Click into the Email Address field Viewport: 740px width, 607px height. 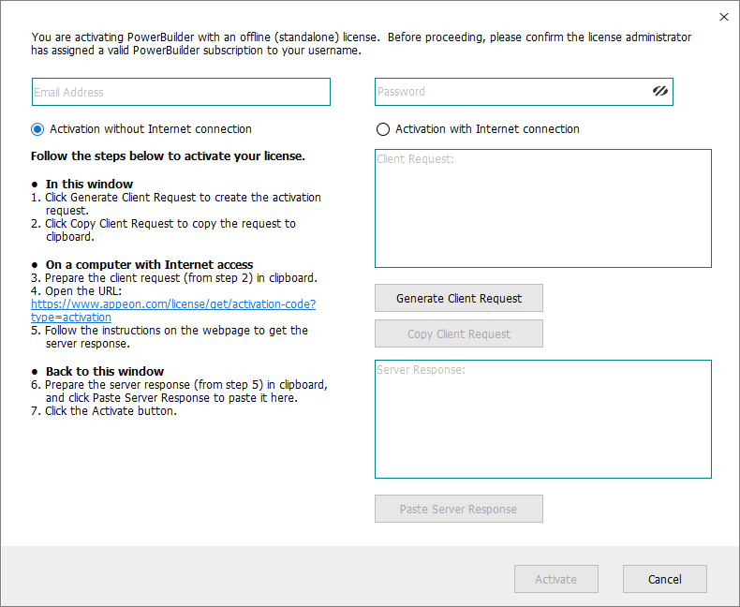pyautogui.click(x=180, y=92)
